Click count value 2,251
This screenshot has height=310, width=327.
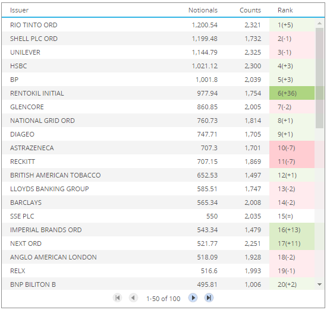pyautogui.click(x=253, y=243)
